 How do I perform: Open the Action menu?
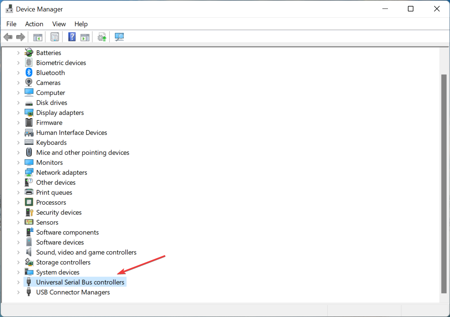point(34,24)
